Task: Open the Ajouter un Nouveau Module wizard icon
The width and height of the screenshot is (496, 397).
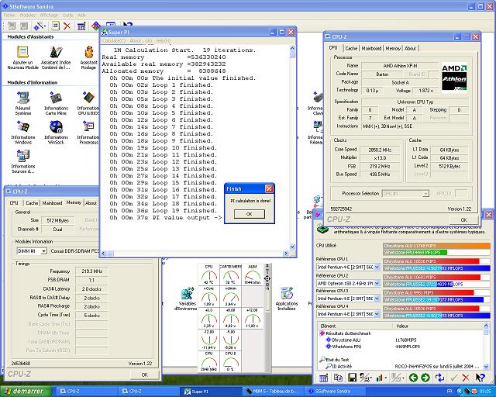Action: click(x=22, y=52)
